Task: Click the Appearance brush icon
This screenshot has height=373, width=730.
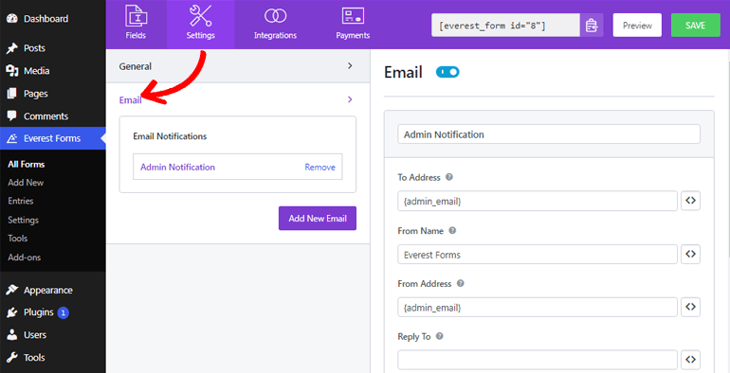Action: click(12, 290)
